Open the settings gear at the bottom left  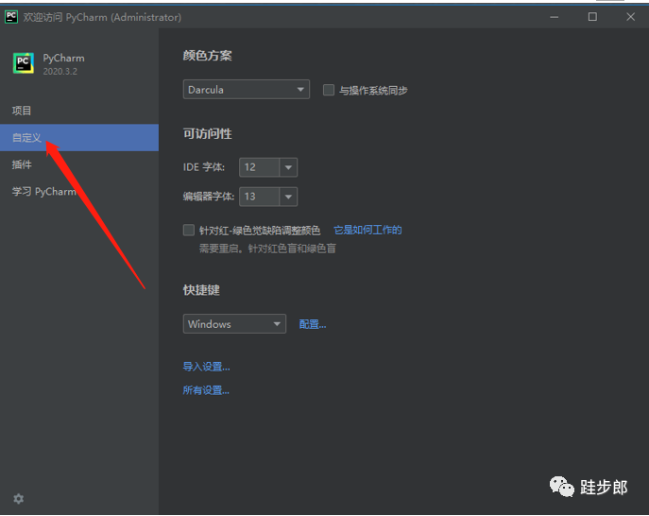19,499
